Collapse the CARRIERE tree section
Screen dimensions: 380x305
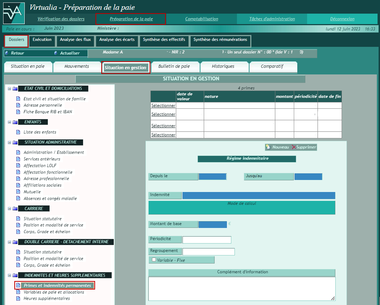9,209
